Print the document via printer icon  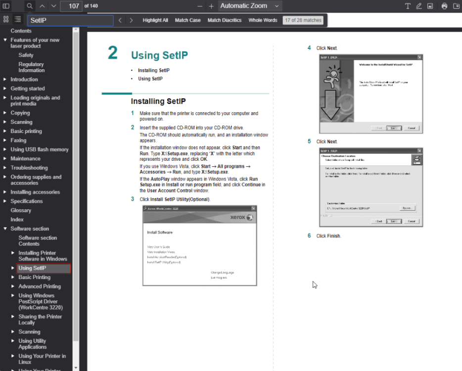444,6
